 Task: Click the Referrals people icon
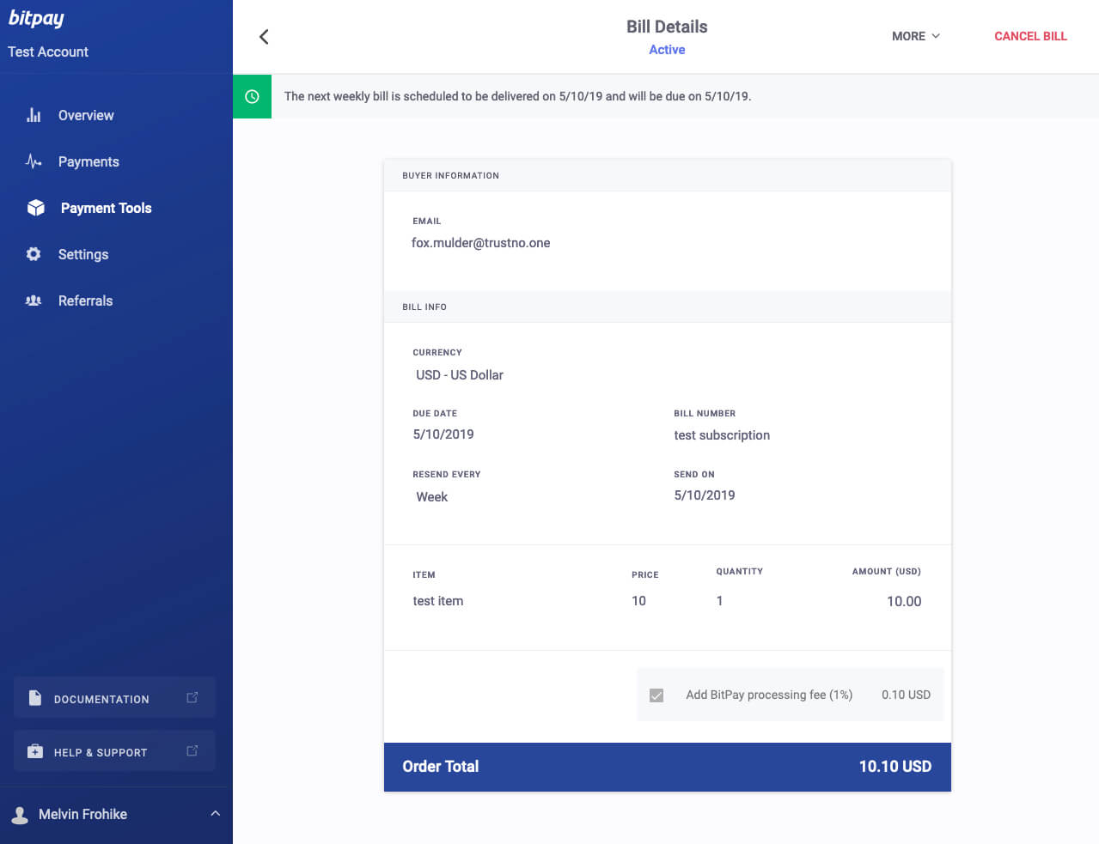pyautogui.click(x=34, y=301)
